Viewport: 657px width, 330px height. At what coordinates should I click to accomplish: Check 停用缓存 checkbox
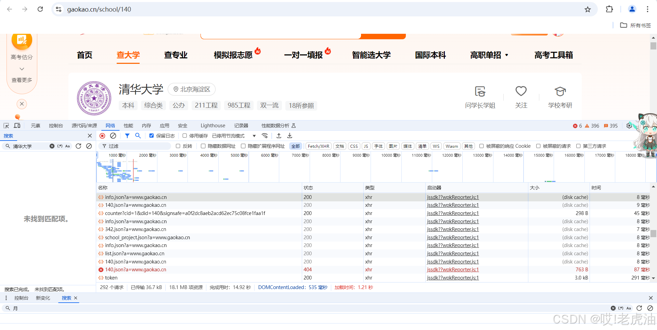[x=185, y=136]
